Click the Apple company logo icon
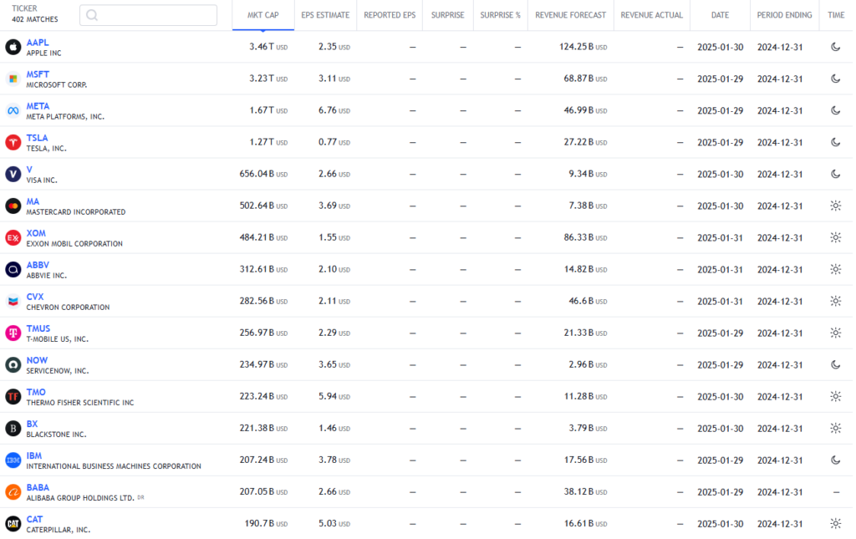 coord(13,47)
